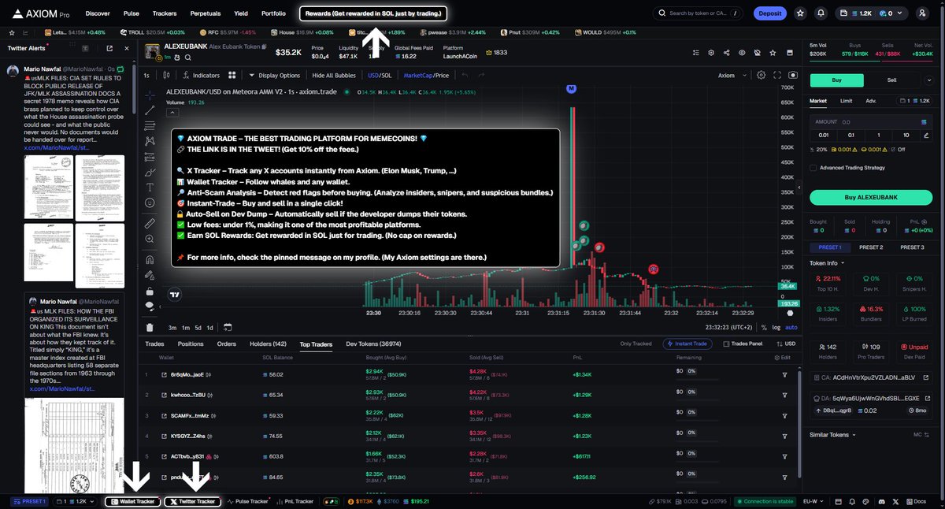Delete drawings with the trash icon
Screen dimensions: 945x509
[150, 327]
